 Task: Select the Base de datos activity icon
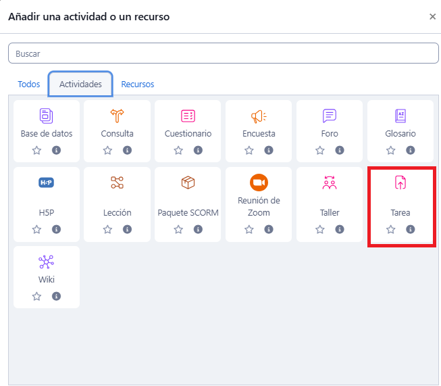47,116
